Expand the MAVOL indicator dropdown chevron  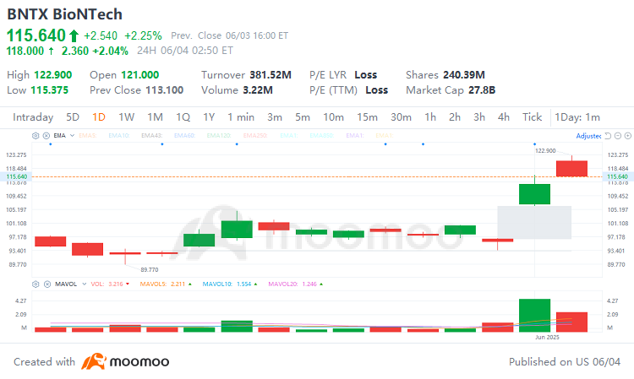tap(84, 284)
